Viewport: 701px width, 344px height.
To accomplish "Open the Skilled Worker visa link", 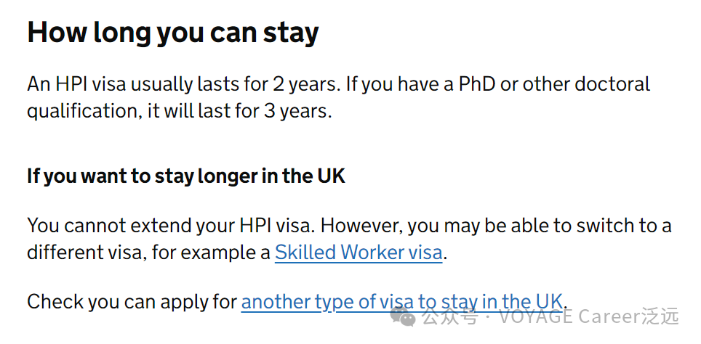I will pos(358,253).
